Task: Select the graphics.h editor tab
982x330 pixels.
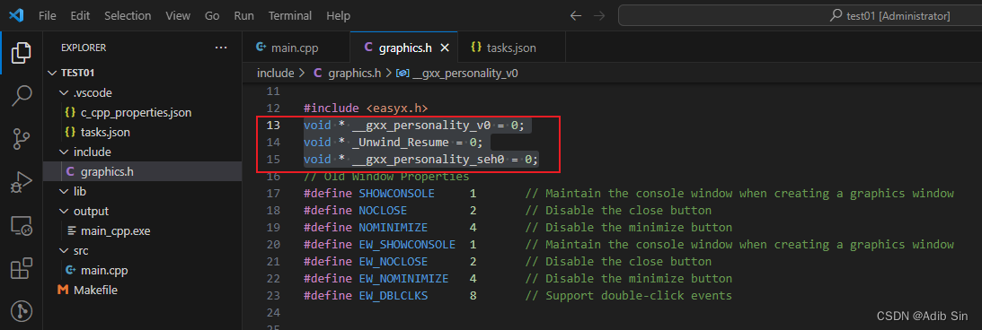Action: [404, 48]
